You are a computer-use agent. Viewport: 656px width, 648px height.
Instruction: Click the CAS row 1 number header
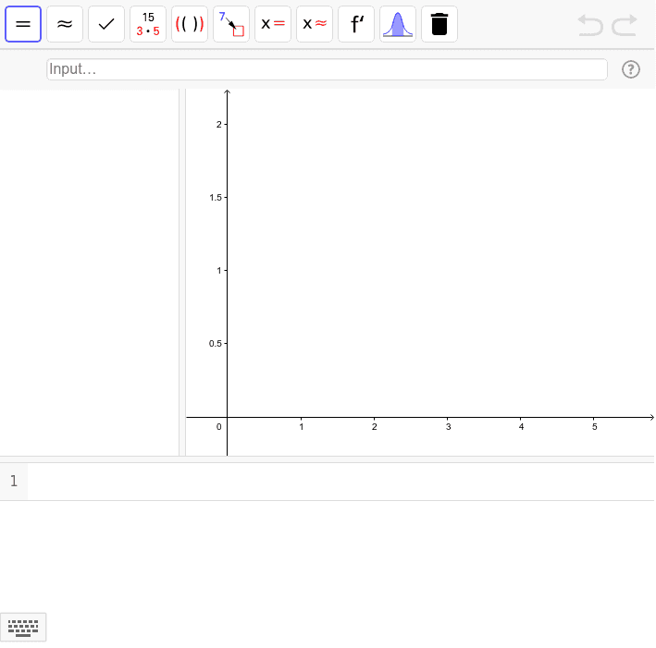(x=14, y=482)
